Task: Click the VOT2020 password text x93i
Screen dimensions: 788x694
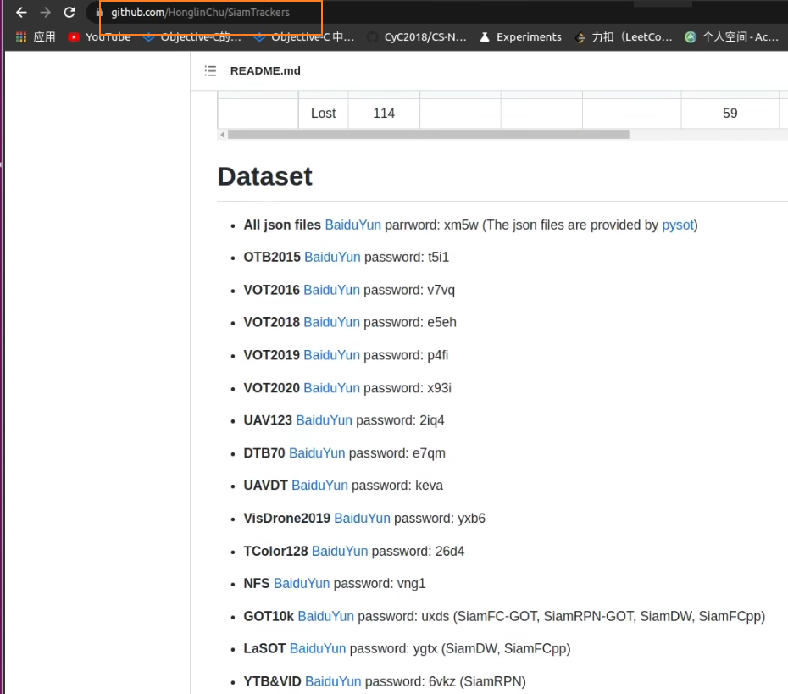Action: (x=439, y=388)
